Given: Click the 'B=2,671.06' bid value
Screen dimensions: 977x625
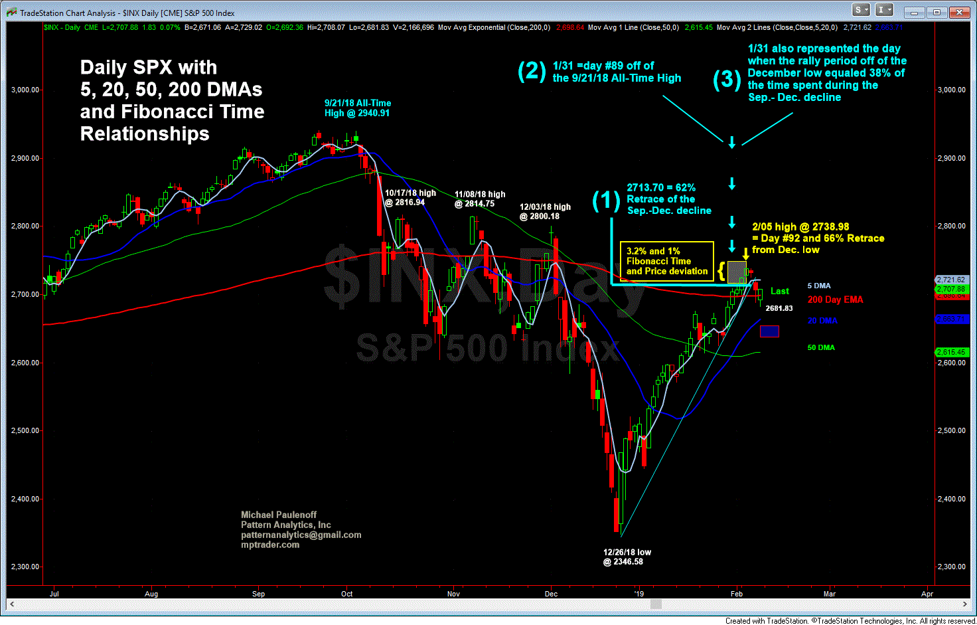Looking at the screenshot, I should pos(203,28).
